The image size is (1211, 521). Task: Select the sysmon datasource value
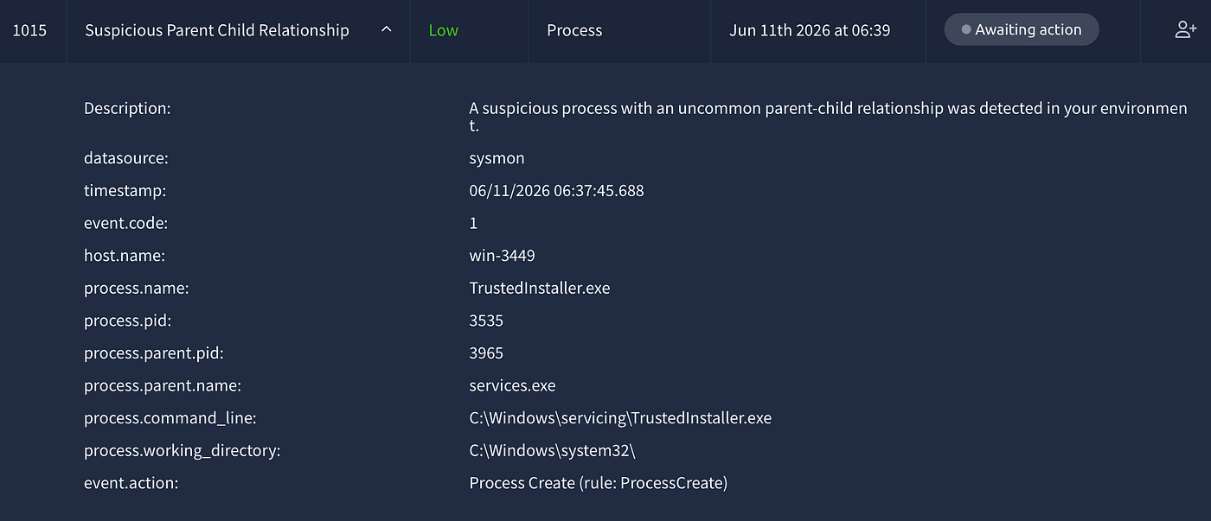point(497,159)
